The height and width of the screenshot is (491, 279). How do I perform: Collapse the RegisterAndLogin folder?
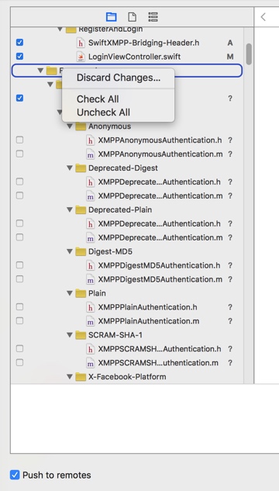60,29
